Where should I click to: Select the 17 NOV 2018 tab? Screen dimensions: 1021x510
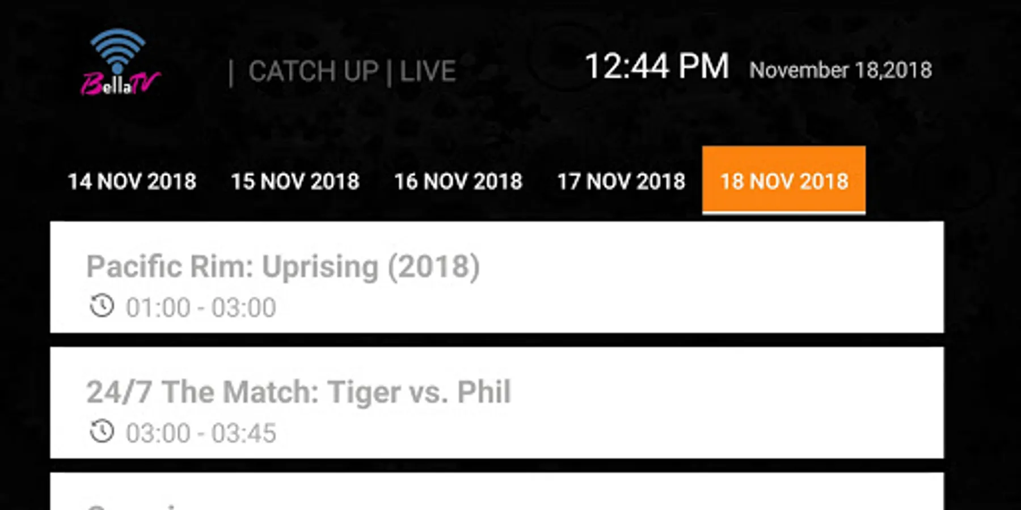[x=621, y=181]
